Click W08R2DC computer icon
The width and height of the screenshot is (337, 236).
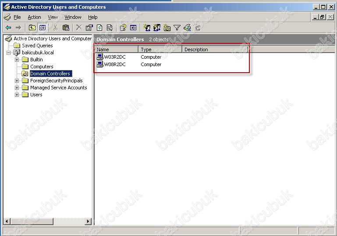(100, 64)
